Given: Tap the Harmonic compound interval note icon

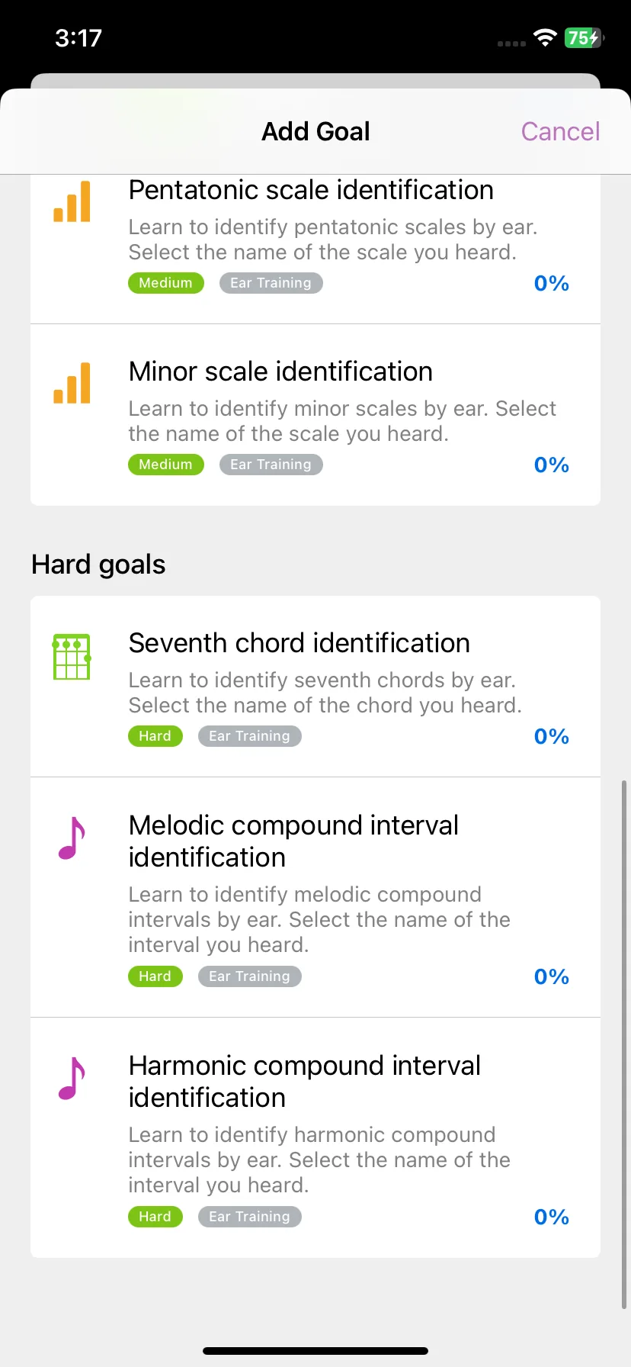Looking at the screenshot, I should pyautogui.click(x=72, y=1079).
